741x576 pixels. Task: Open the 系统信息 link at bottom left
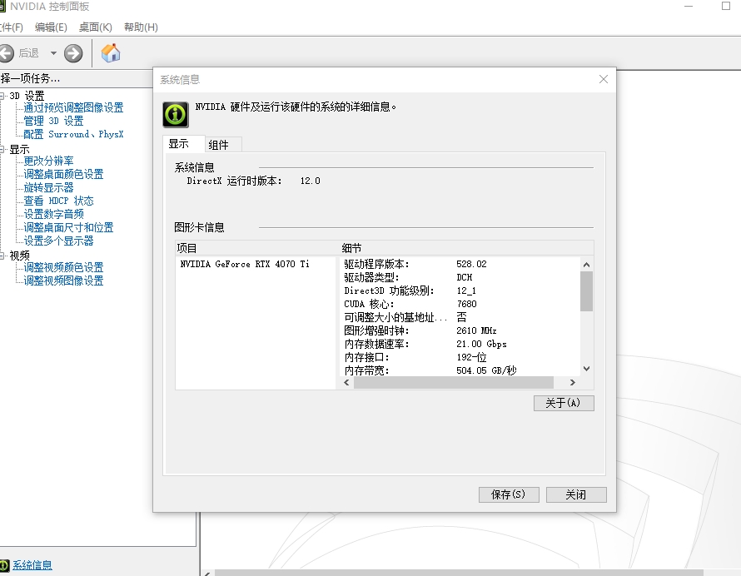(x=32, y=565)
